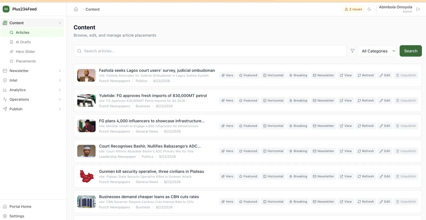Focus the Search articles input field

coord(210,51)
